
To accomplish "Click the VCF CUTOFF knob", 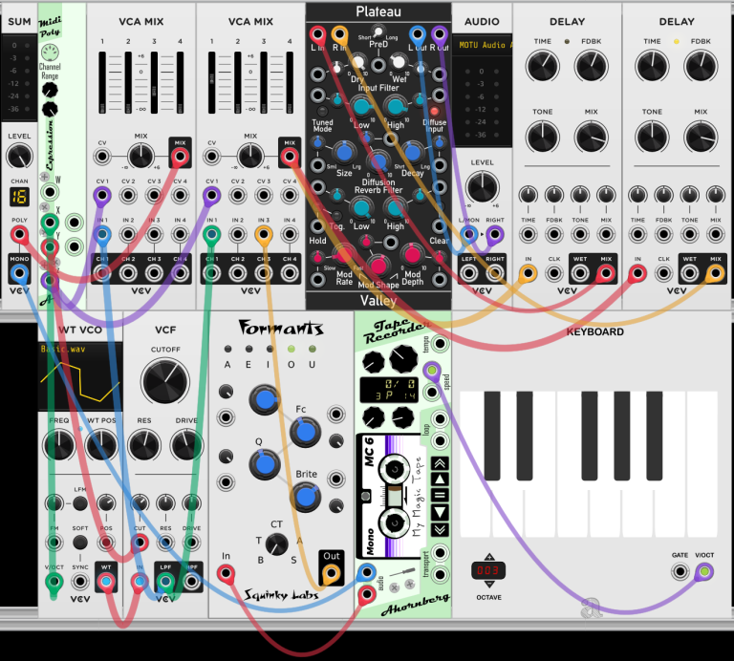I will 165,382.
